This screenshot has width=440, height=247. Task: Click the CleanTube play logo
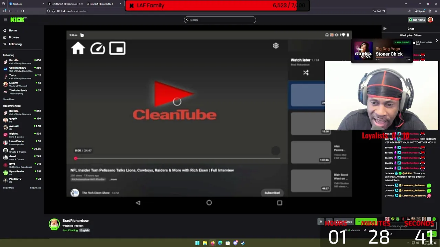pos(174,100)
